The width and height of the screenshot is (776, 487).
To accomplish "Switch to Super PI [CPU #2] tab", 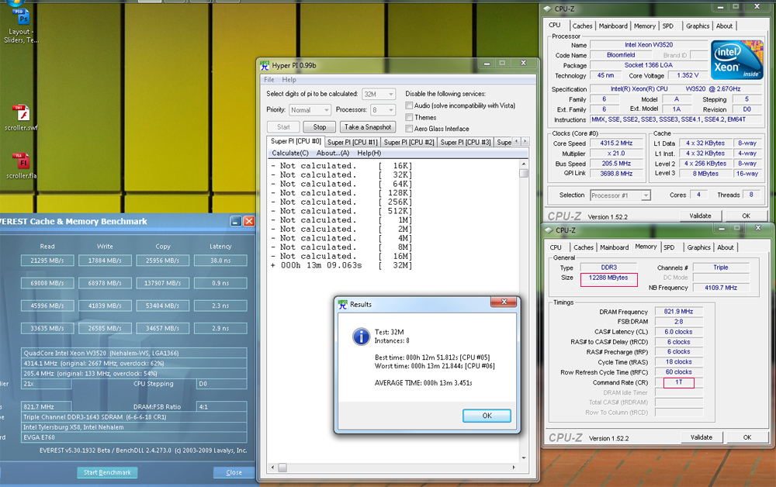I will click(x=409, y=142).
